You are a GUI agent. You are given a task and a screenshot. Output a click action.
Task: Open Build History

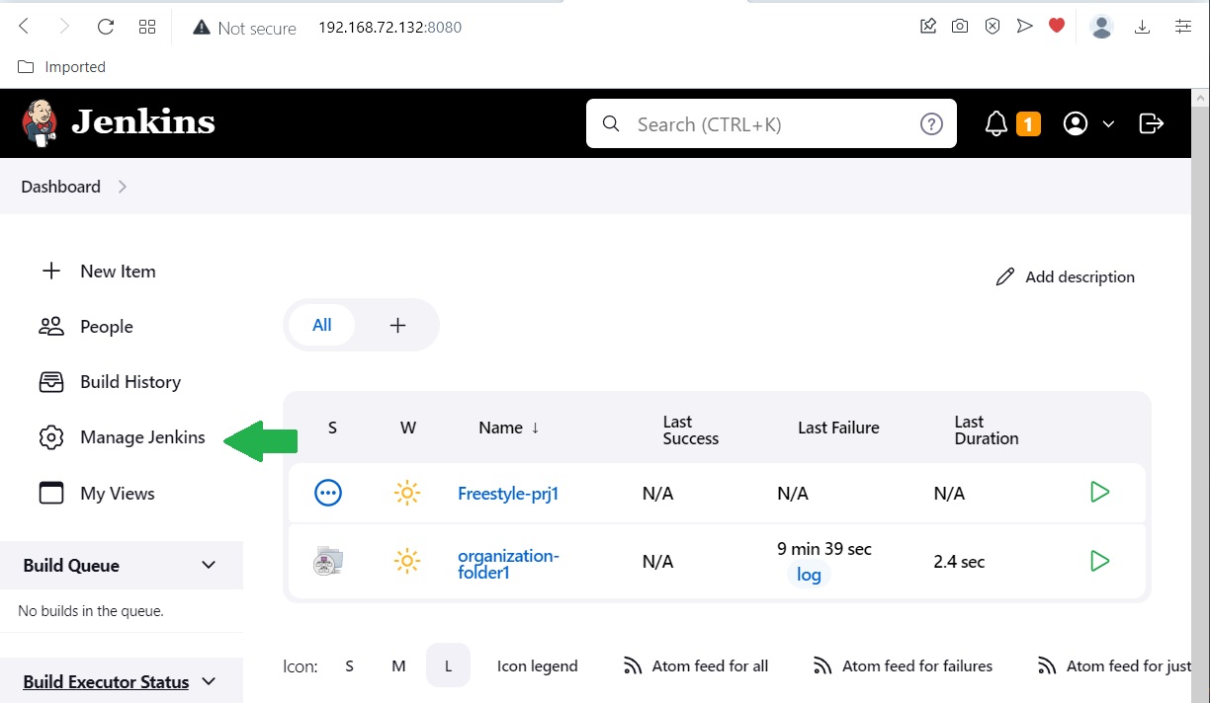(x=109, y=382)
